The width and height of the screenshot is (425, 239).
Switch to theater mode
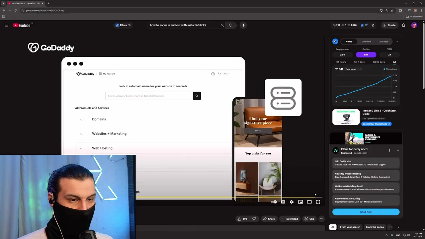coord(309,202)
